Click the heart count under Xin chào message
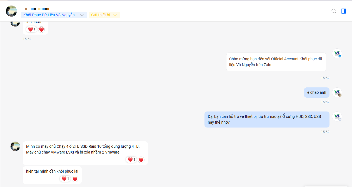Viewport: 352px width, 187px height. [31, 29]
